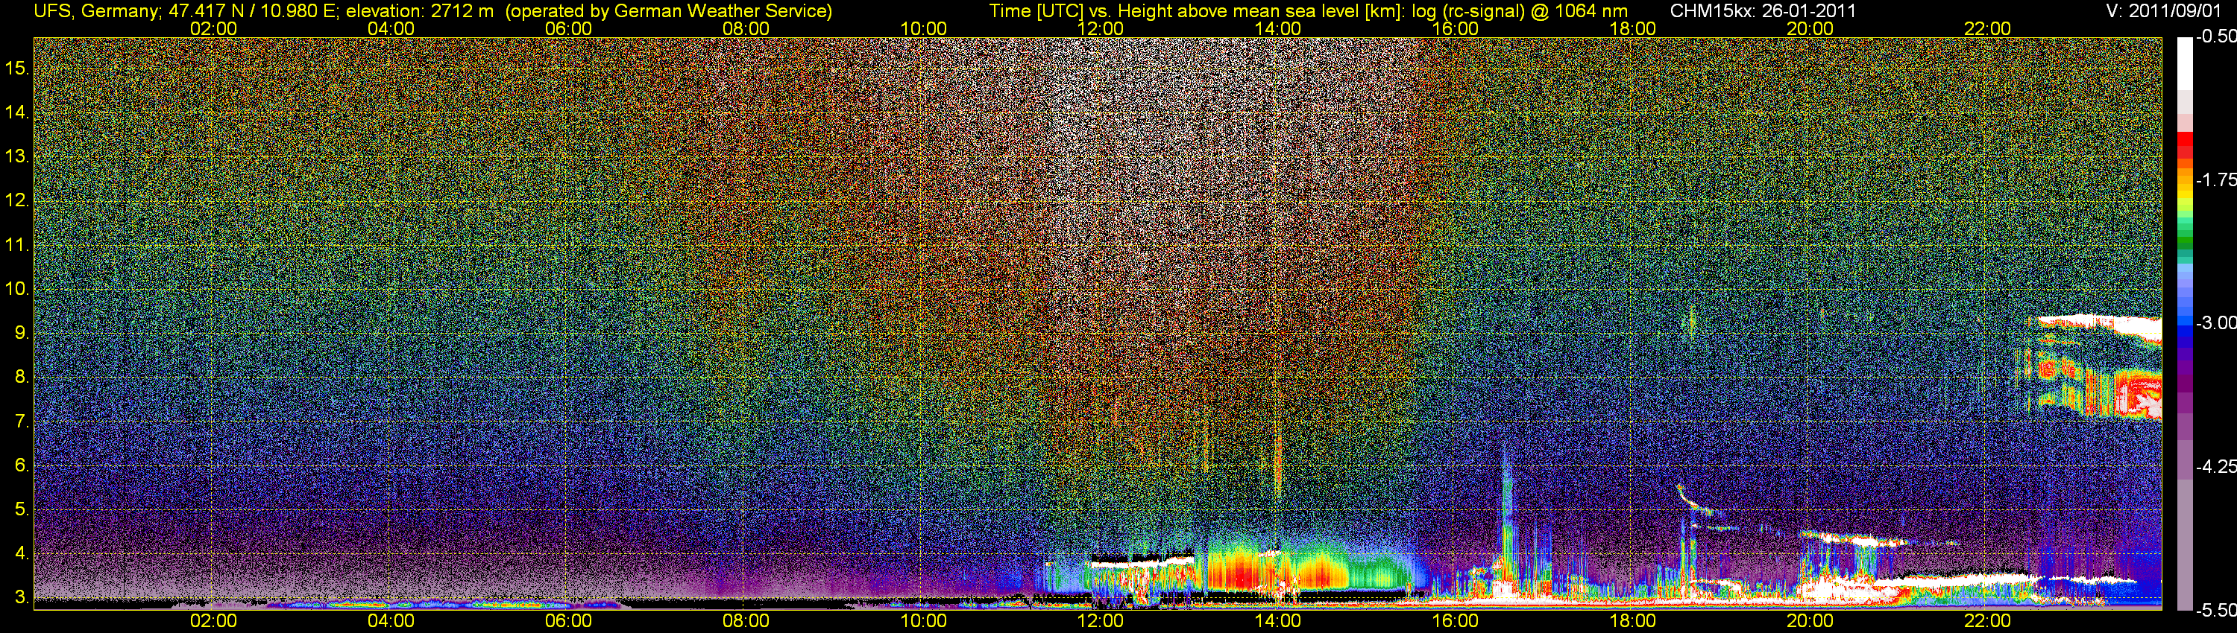Click the 11. km height axis label
2237x633 pixels.
coord(17,244)
